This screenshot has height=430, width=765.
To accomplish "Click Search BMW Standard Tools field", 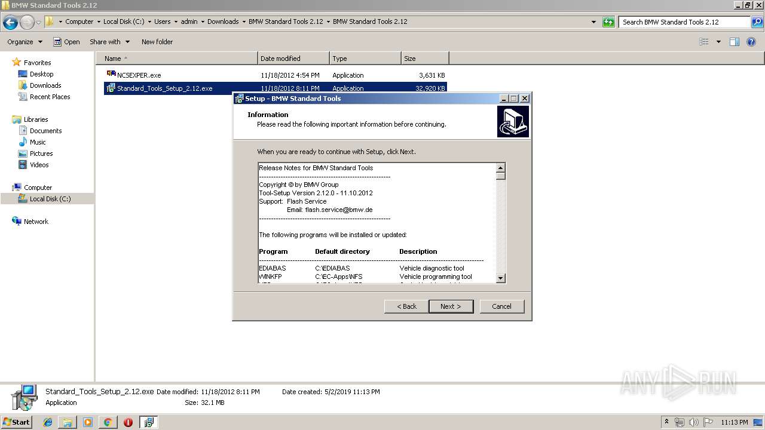I will click(683, 22).
